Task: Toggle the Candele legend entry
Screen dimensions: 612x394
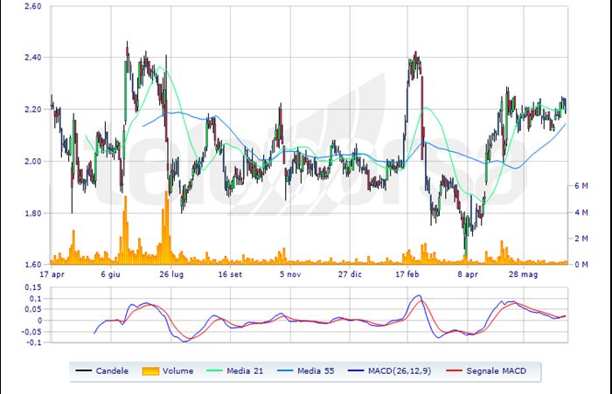Action: coord(101,370)
